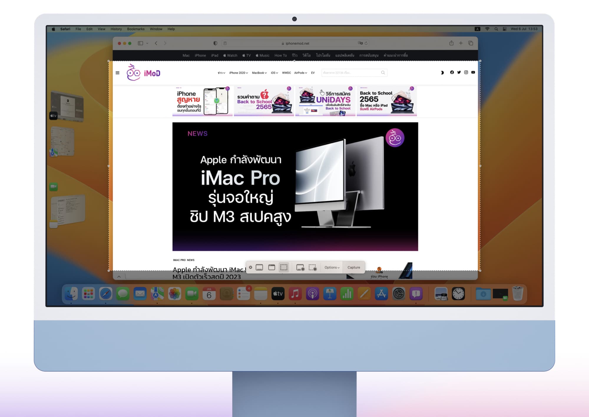Select Capture Selected Portion mode icon

click(284, 267)
